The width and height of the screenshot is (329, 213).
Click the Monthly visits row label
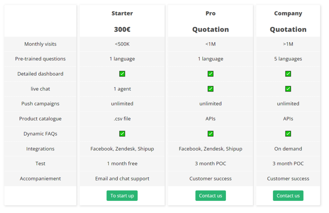coord(40,44)
